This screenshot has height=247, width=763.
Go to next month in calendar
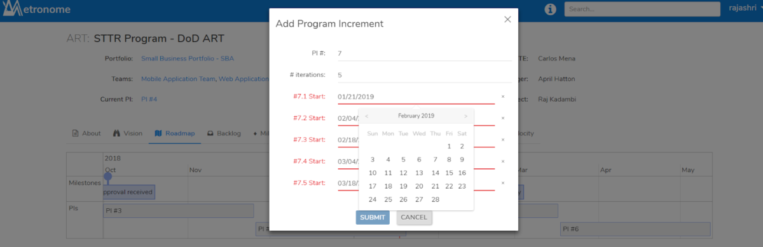pyautogui.click(x=465, y=116)
